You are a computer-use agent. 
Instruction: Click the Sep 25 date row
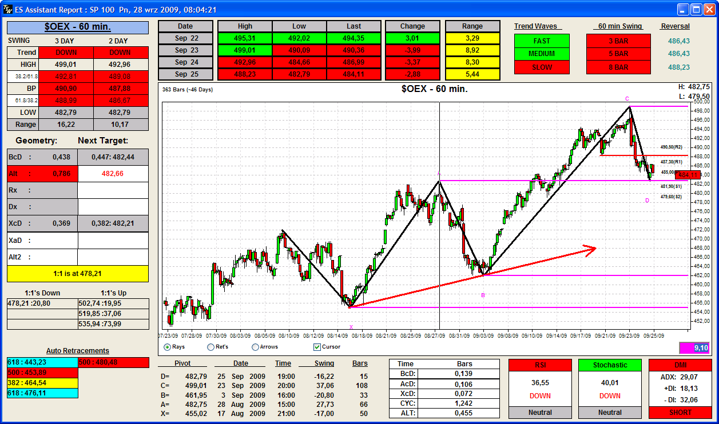pyautogui.click(x=185, y=74)
